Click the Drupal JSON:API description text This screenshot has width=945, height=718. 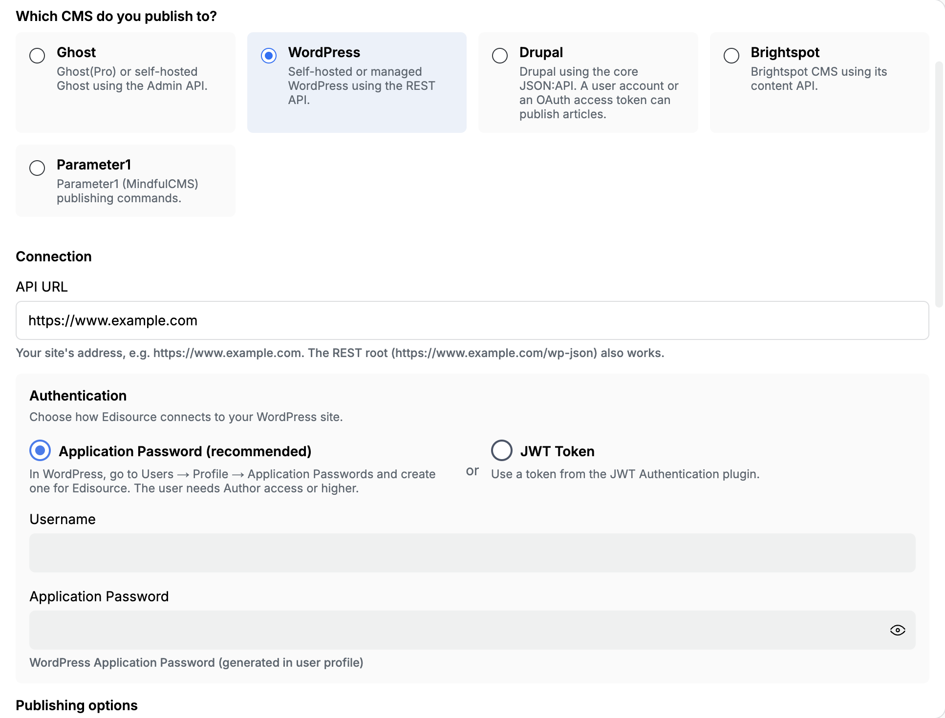pos(599,93)
